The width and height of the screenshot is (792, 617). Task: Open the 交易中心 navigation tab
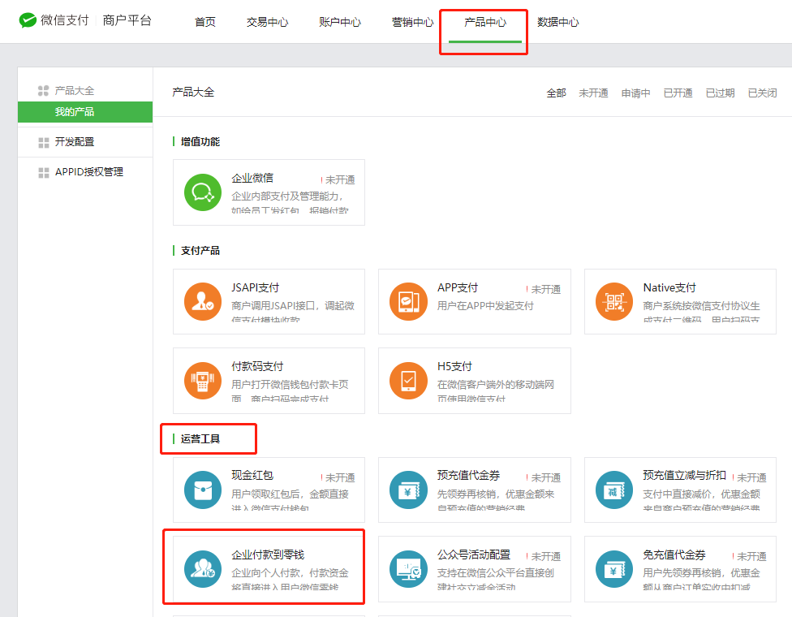click(x=267, y=22)
